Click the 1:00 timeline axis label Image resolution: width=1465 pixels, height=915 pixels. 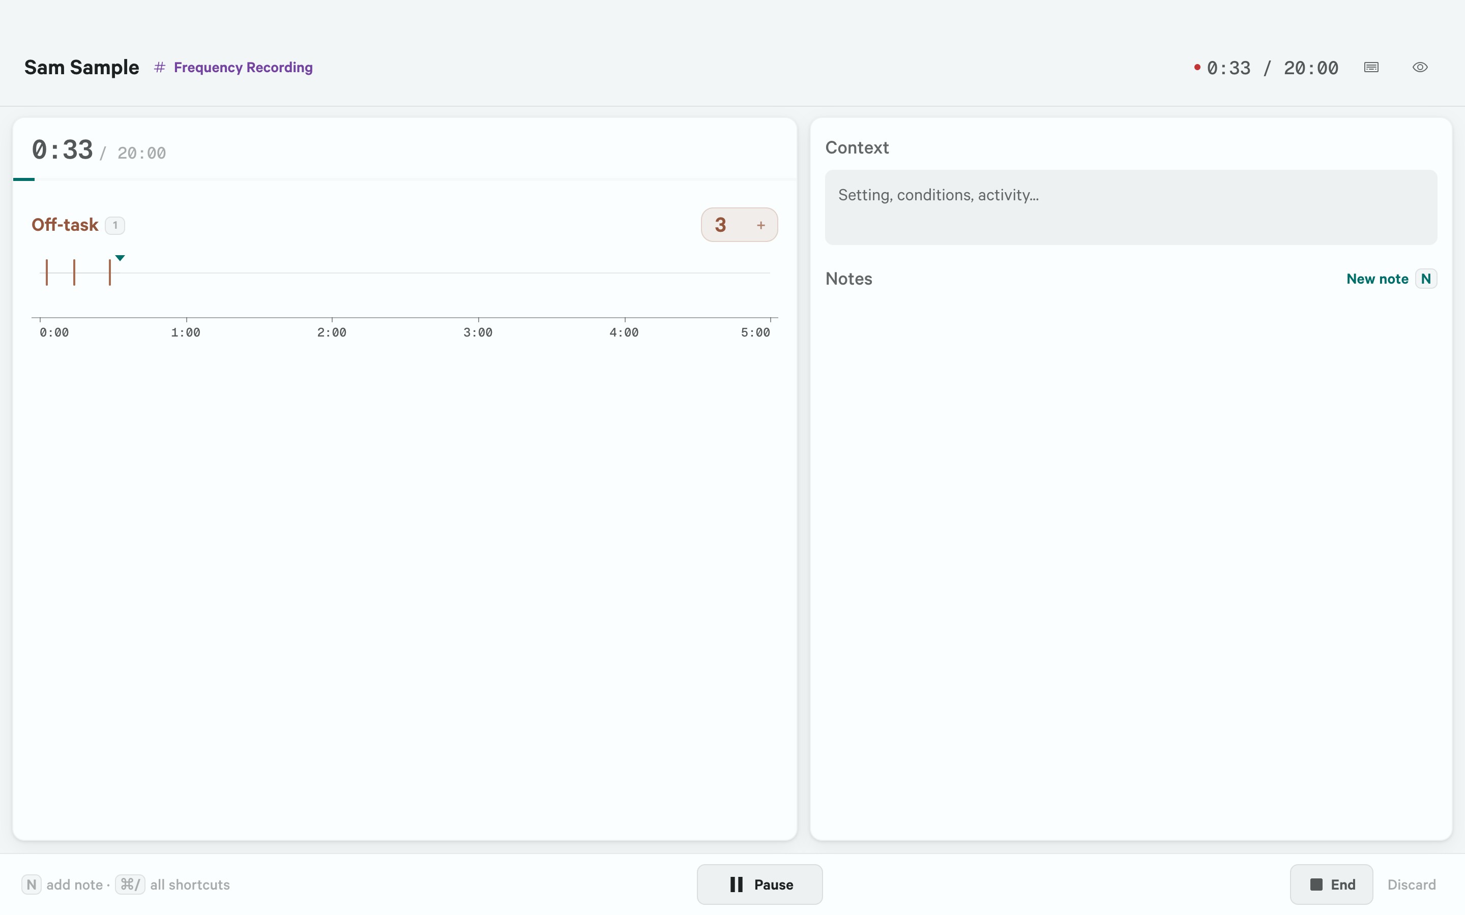point(186,332)
